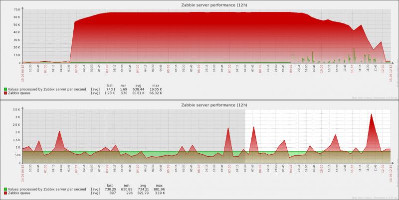Click the '14.06 00:15' start date label
This screenshot has width=399, height=200.
pyautogui.click(x=22, y=173)
